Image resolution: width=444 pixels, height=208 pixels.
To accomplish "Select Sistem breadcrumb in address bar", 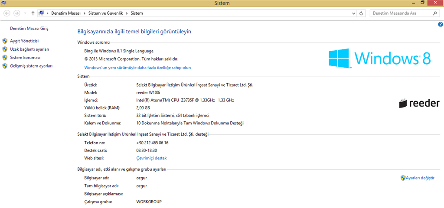I will pos(137,13).
